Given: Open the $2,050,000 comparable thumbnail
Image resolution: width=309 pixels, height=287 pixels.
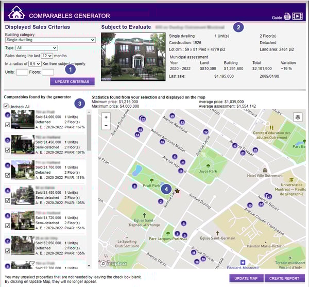Looking at the screenshot, I should click(x=23, y=246).
